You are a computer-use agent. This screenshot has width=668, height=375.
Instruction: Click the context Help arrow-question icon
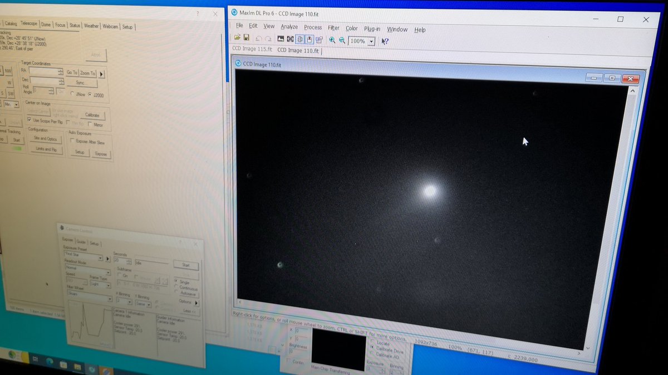click(x=385, y=41)
